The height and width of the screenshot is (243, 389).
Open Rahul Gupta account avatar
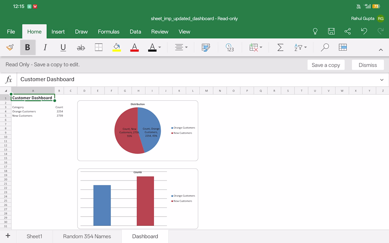[x=380, y=19]
